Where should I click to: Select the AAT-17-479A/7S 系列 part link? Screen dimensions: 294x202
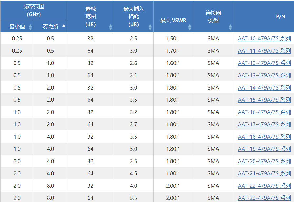(264, 124)
